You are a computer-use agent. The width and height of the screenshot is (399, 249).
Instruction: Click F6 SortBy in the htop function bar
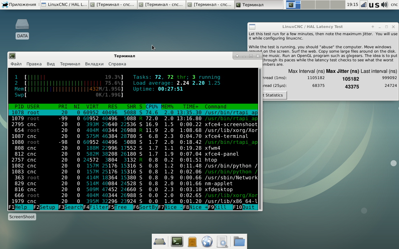(146, 207)
